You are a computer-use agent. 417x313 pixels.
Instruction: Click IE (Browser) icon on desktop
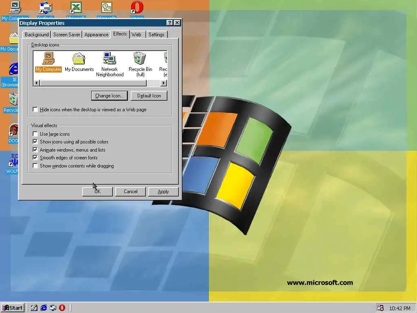click(x=10, y=75)
